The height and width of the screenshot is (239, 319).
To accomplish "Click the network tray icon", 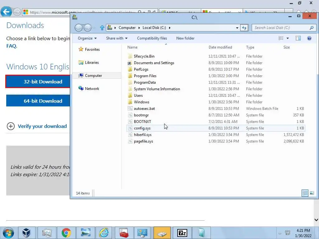I will coord(288,233).
